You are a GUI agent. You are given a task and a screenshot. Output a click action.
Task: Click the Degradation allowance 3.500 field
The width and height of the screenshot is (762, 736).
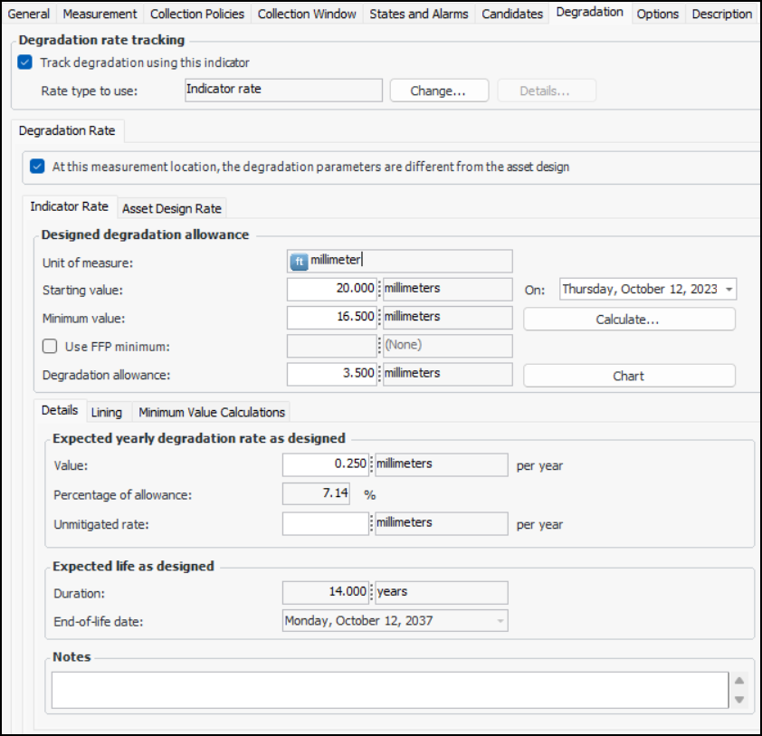[332, 374]
